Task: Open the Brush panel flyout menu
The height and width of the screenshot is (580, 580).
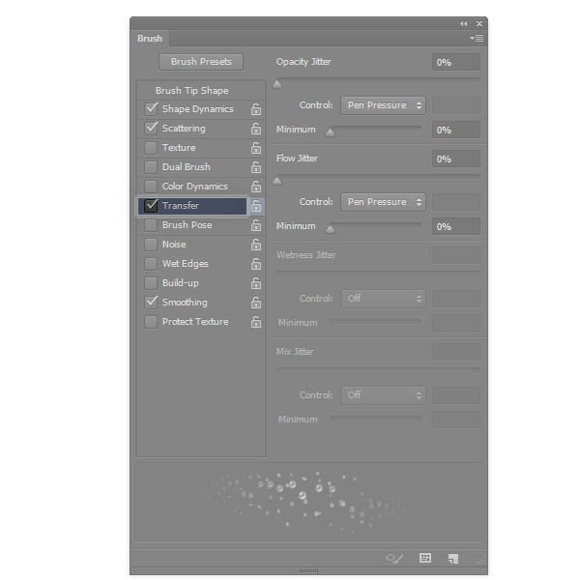Action: point(477,39)
